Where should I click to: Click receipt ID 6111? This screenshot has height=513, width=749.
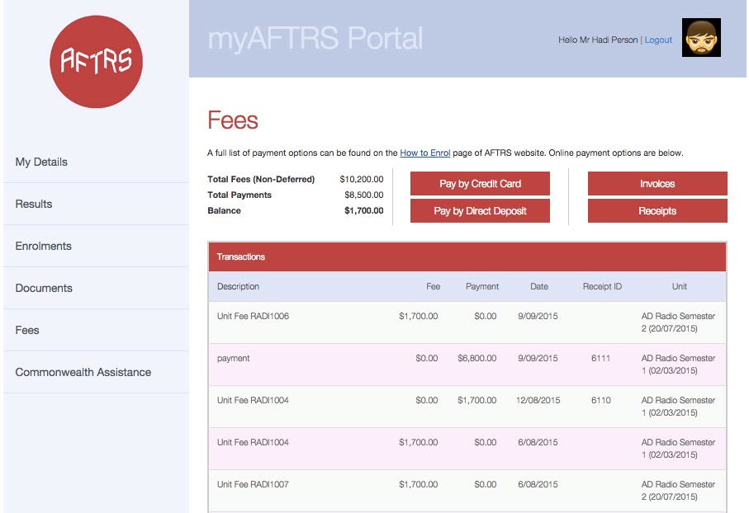click(600, 358)
